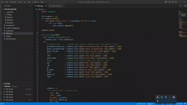187x105 pixels.
Task: Toggle the bottom panel layout icon
Action: pyautogui.click(x=169, y=2)
